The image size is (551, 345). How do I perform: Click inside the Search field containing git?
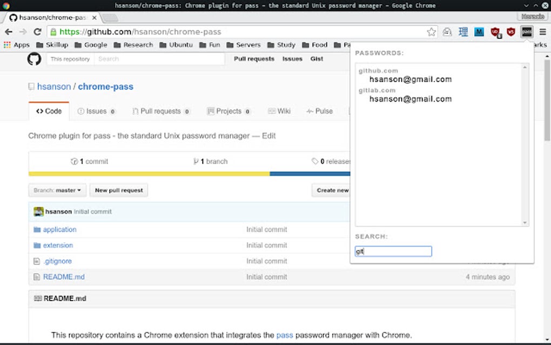(393, 251)
